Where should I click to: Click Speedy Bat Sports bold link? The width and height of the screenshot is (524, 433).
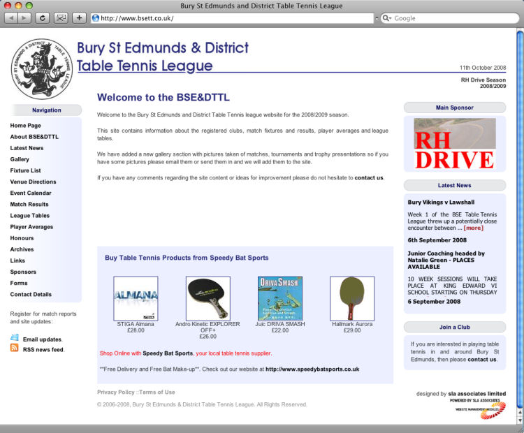point(168,353)
